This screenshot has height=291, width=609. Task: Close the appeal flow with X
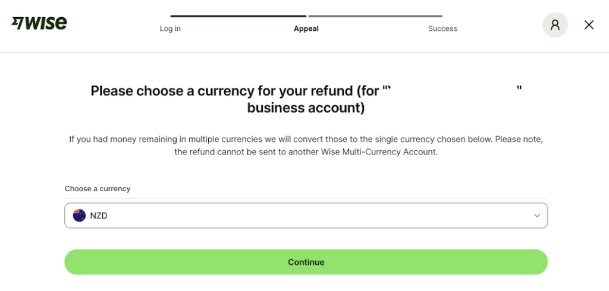coord(589,24)
